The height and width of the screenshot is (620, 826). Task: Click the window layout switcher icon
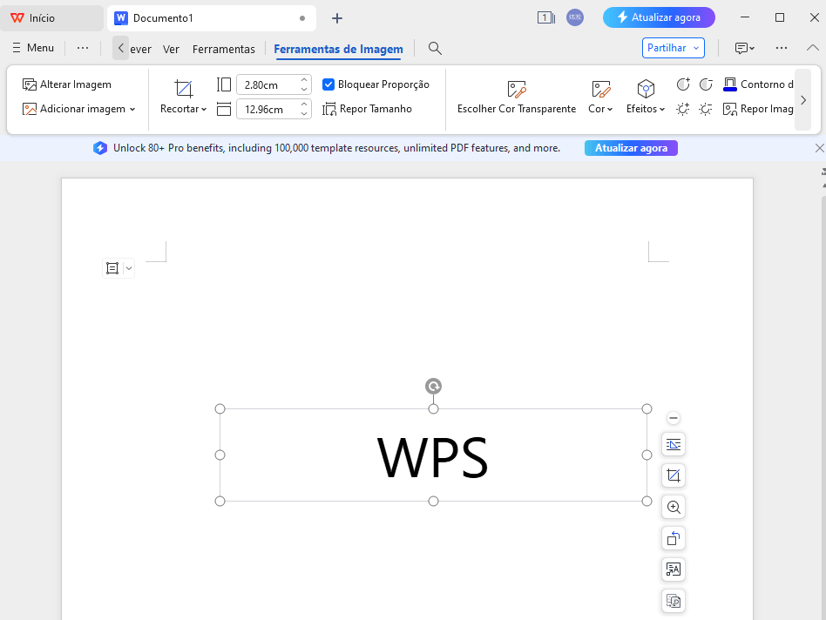pos(545,18)
